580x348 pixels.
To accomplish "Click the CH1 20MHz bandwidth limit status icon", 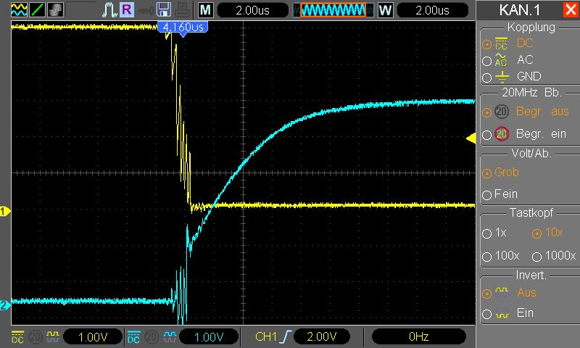I will point(36,336).
